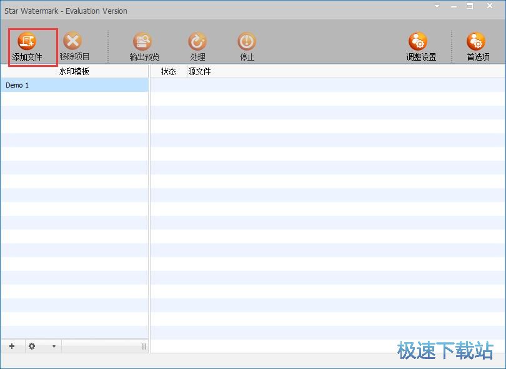Viewport: 506px width, 369px height.
Task: Click the 源文件 (Source File) column header
Action: click(200, 71)
